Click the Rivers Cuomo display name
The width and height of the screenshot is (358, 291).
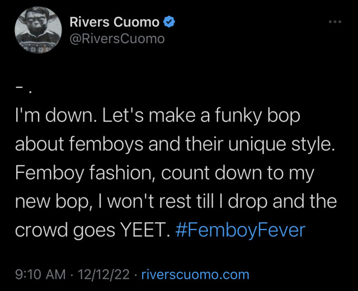pos(115,22)
